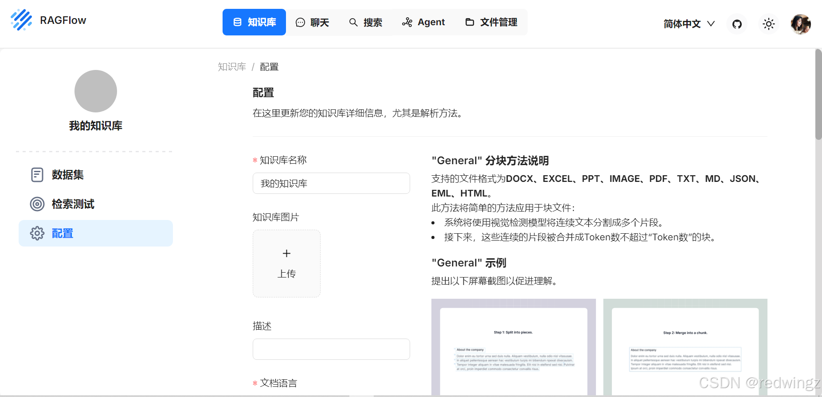Open the 文件管理 tab

(491, 22)
